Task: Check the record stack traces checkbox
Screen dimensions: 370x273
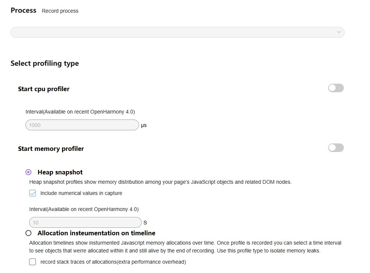Action: point(33,262)
